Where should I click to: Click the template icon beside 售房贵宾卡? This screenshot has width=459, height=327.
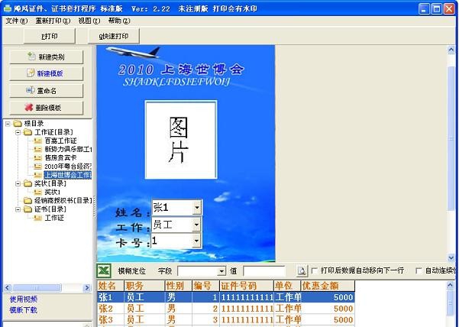click(x=37, y=158)
